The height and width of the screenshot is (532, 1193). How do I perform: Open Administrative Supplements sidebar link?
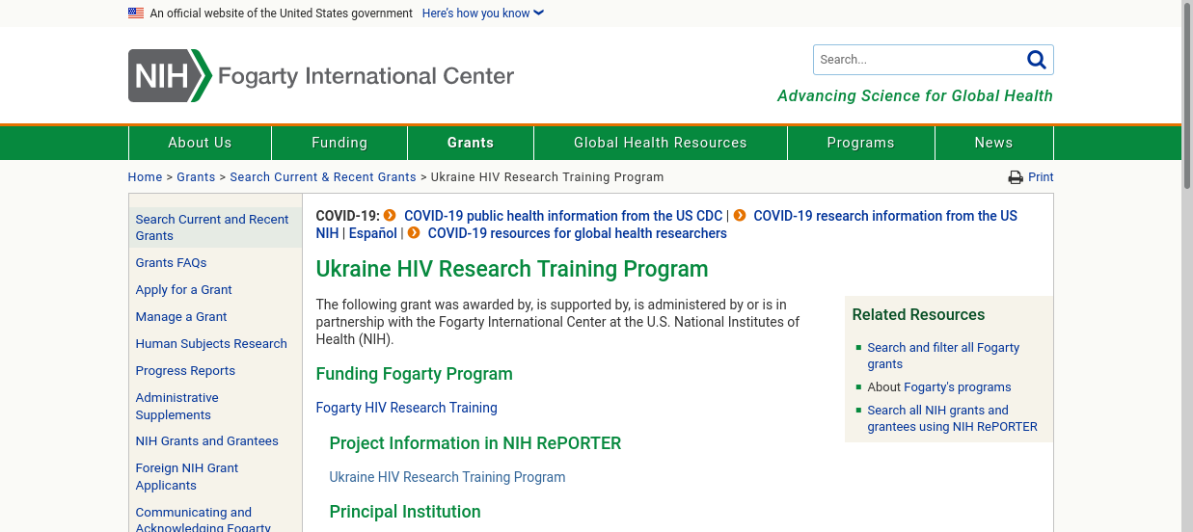(x=177, y=407)
